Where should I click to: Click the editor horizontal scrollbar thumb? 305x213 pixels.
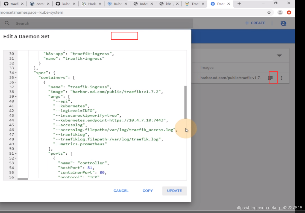pyautogui.click(x=23, y=179)
